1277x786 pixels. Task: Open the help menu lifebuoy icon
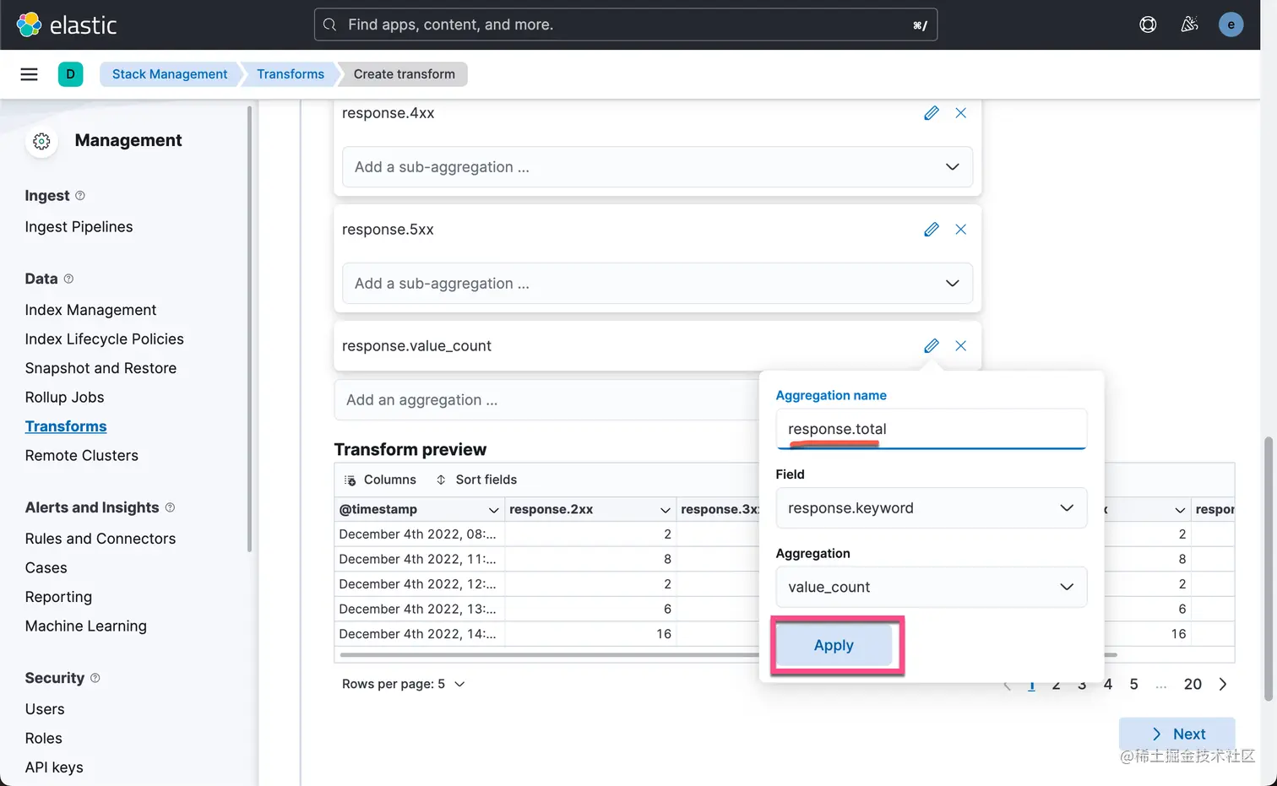1148,24
